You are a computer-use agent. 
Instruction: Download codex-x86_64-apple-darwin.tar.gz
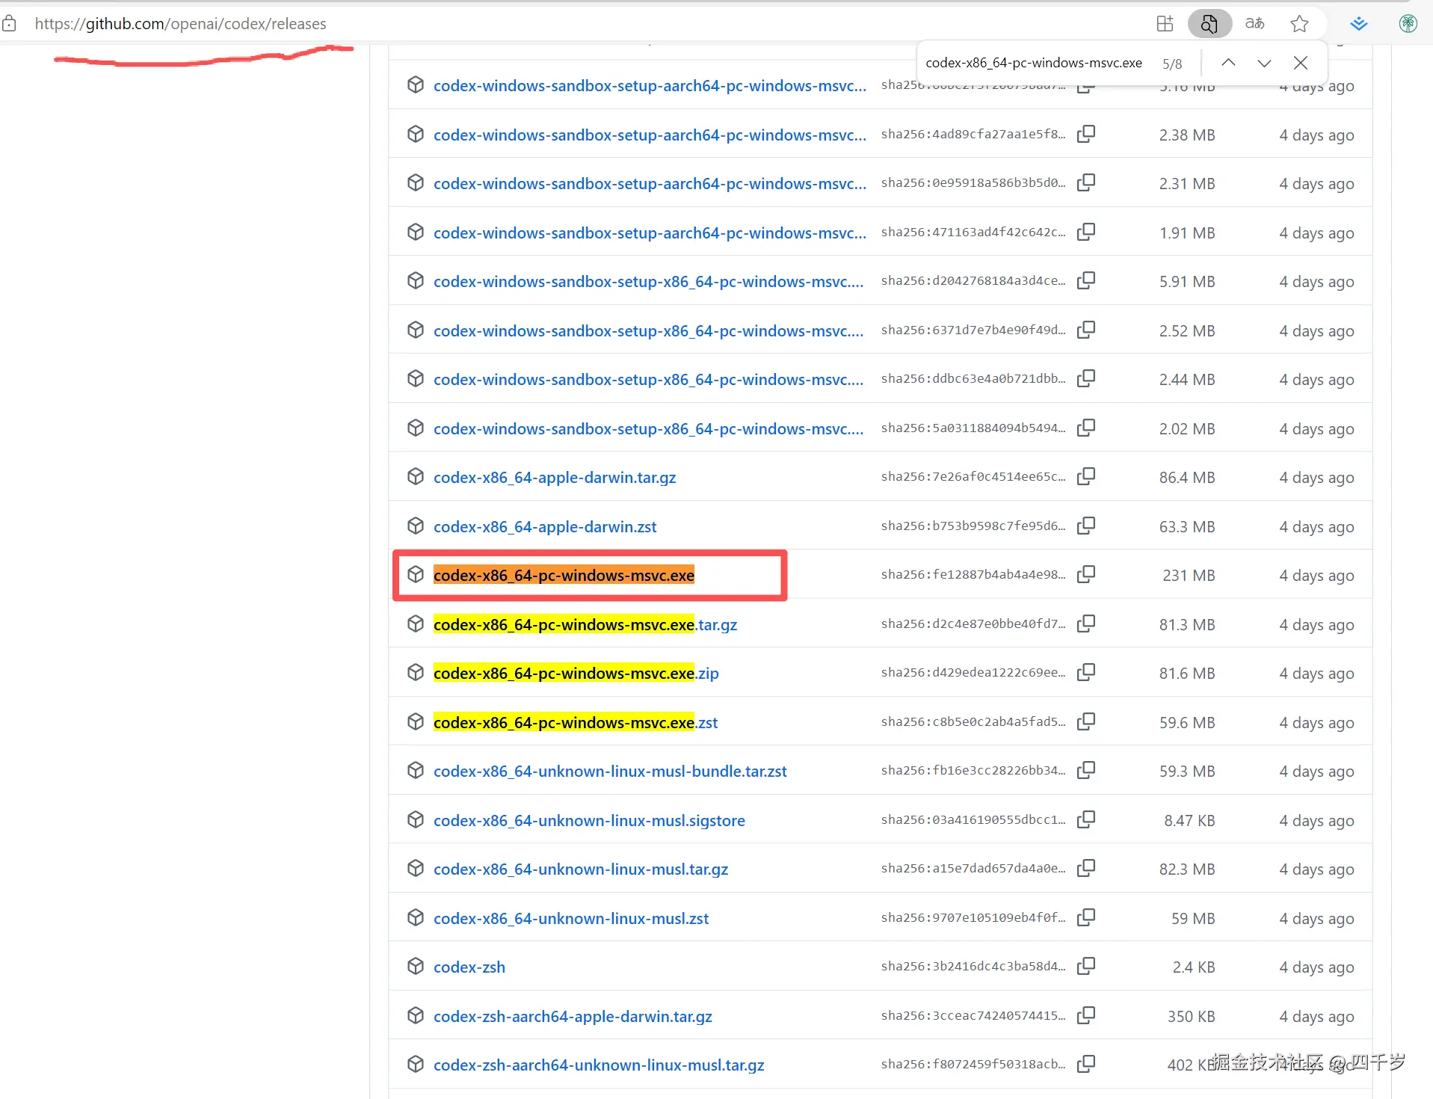coord(555,477)
